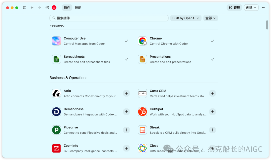Open the Presentations plugin title
This screenshot has height=160, width=271.
pyautogui.click(x=160, y=57)
